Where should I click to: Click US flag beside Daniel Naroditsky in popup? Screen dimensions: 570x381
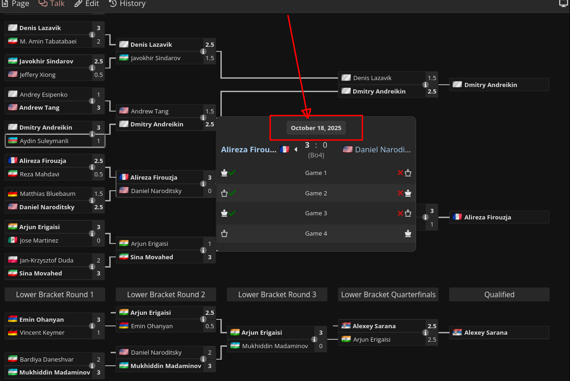click(348, 149)
